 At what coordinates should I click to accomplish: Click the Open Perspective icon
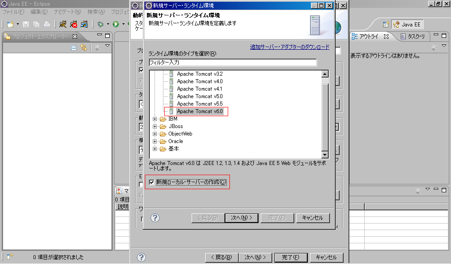tap(386, 24)
